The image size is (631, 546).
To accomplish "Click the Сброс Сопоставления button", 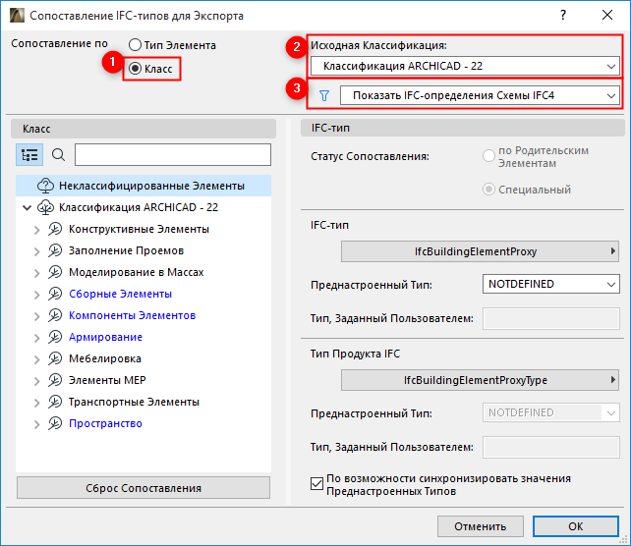I will [x=143, y=488].
